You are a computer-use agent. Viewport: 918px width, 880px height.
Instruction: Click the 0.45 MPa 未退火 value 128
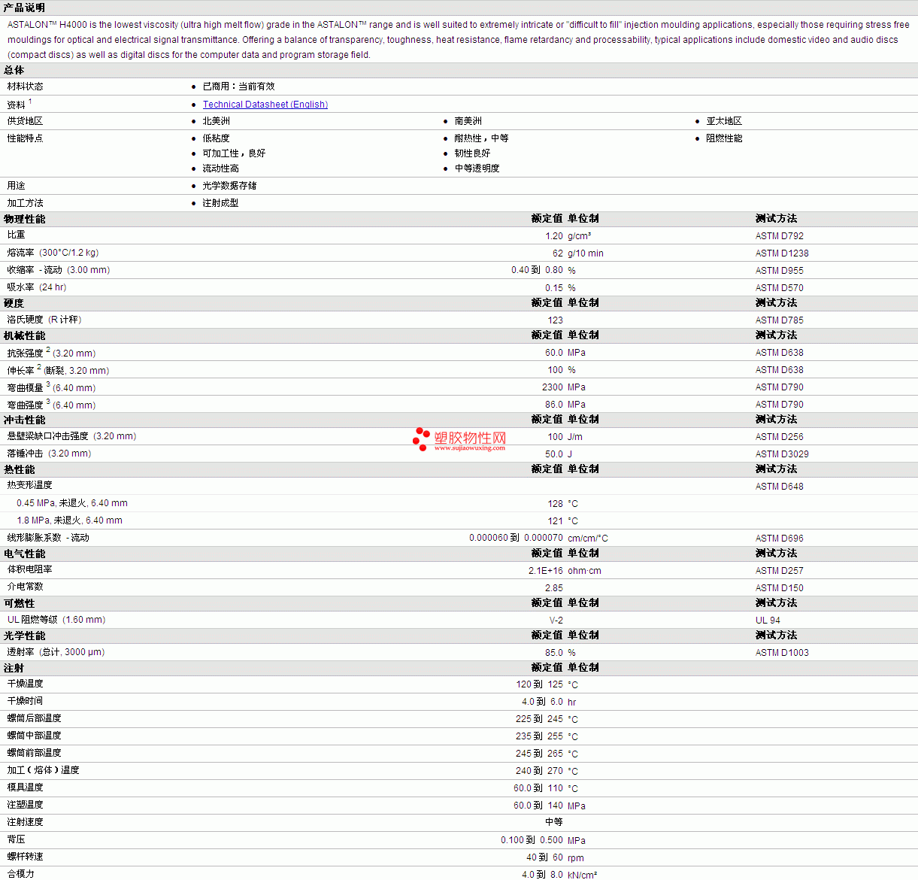click(x=556, y=504)
